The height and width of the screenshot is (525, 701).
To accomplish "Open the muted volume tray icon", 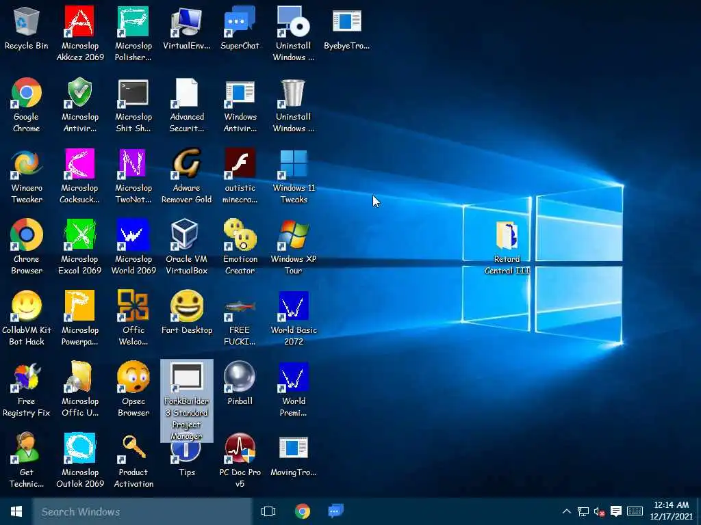I will pos(600,511).
